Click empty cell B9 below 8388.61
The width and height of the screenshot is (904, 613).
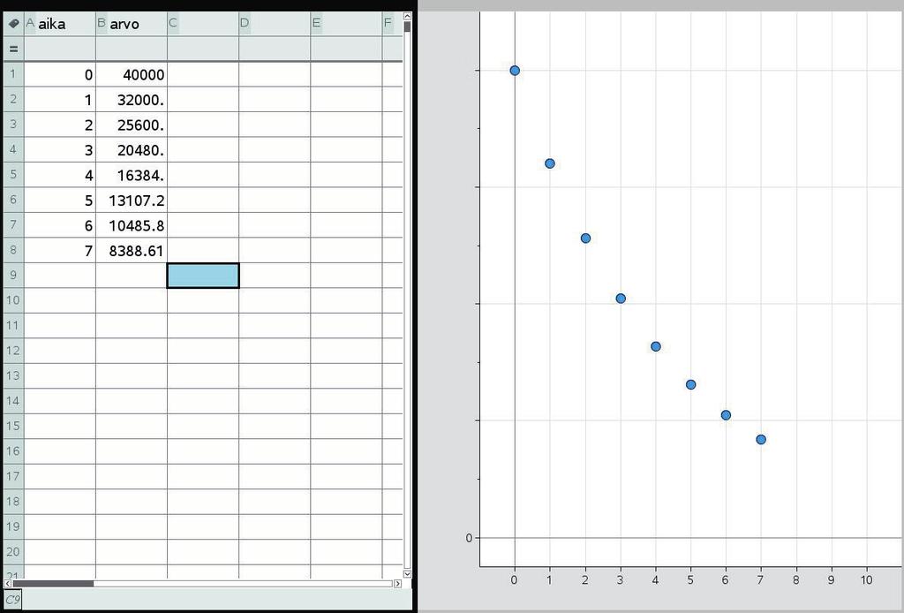(132, 276)
